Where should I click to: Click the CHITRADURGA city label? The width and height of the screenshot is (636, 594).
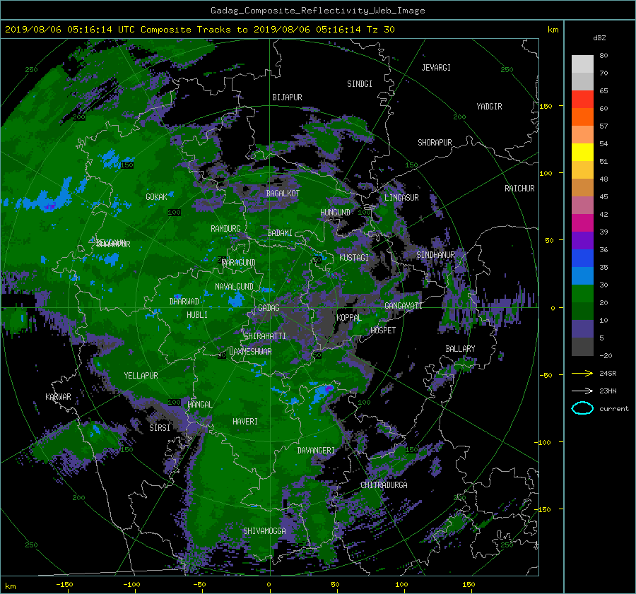tap(384, 485)
